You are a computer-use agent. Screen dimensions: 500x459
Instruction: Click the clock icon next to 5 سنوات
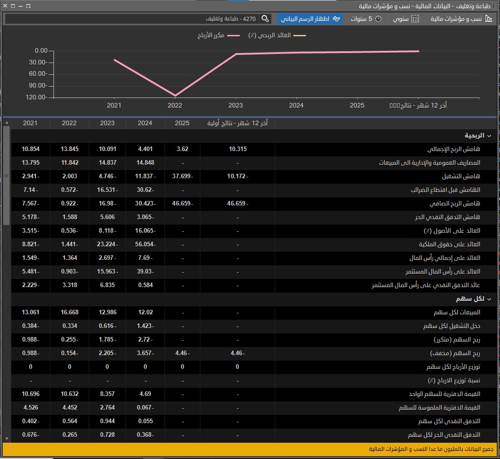[x=378, y=19]
